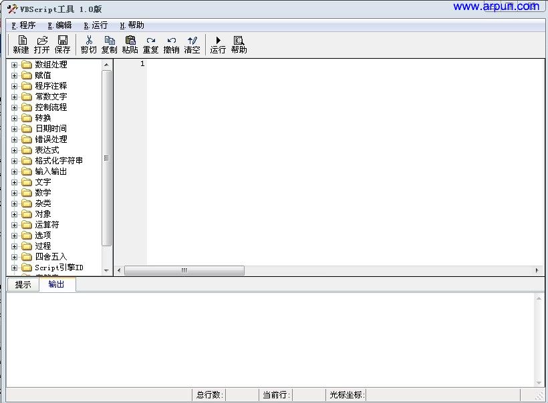This screenshot has height=403, width=548.
Task: Click the 输入输出 folder icon
Action: click(x=27, y=171)
